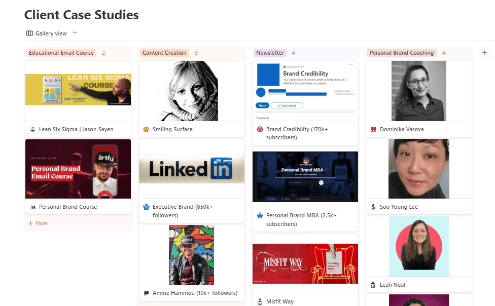Click the Misfit Way title
Image resolution: width=495 pixels, height=306 pixels.
click(x=279, y=301)
